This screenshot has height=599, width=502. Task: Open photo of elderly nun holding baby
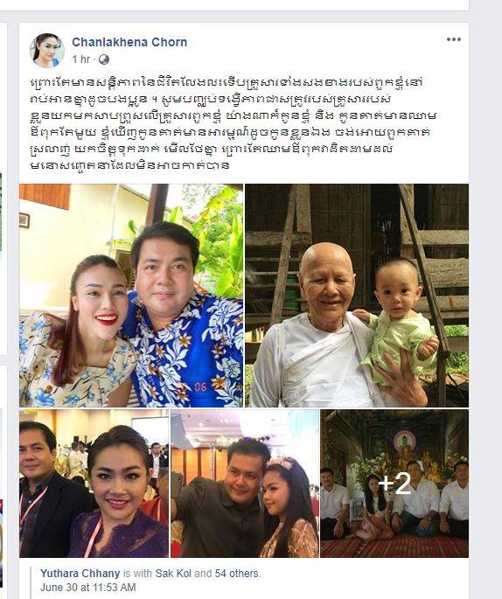(357, 296)
